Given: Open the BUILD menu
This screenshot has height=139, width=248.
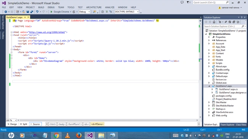Looking at the screenshot, I should coord(41,7).
